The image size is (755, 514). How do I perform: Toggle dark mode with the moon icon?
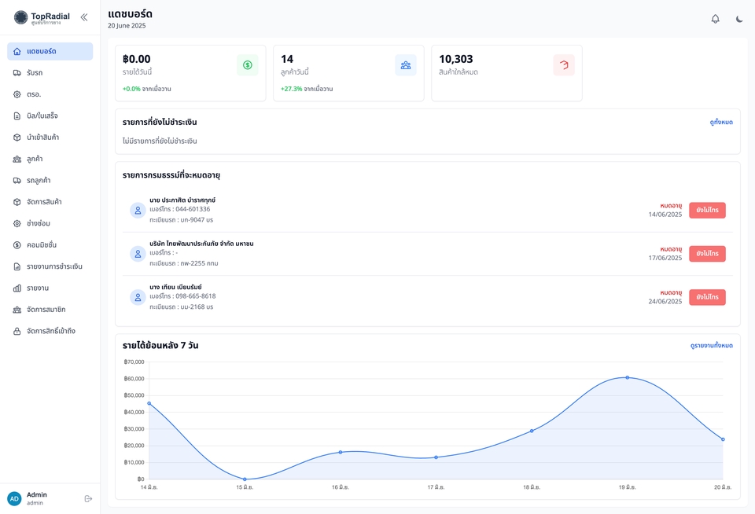tap(739, 19)
